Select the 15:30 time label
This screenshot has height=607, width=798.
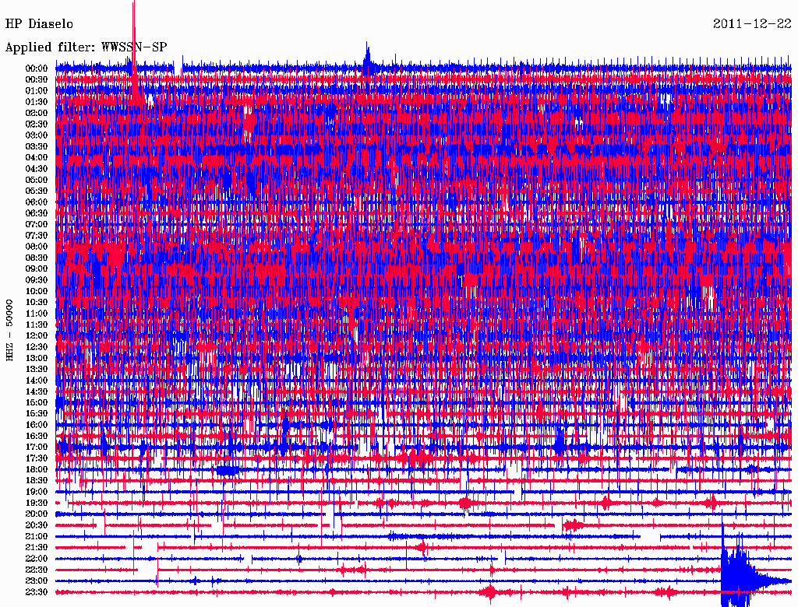click(37, 414)
